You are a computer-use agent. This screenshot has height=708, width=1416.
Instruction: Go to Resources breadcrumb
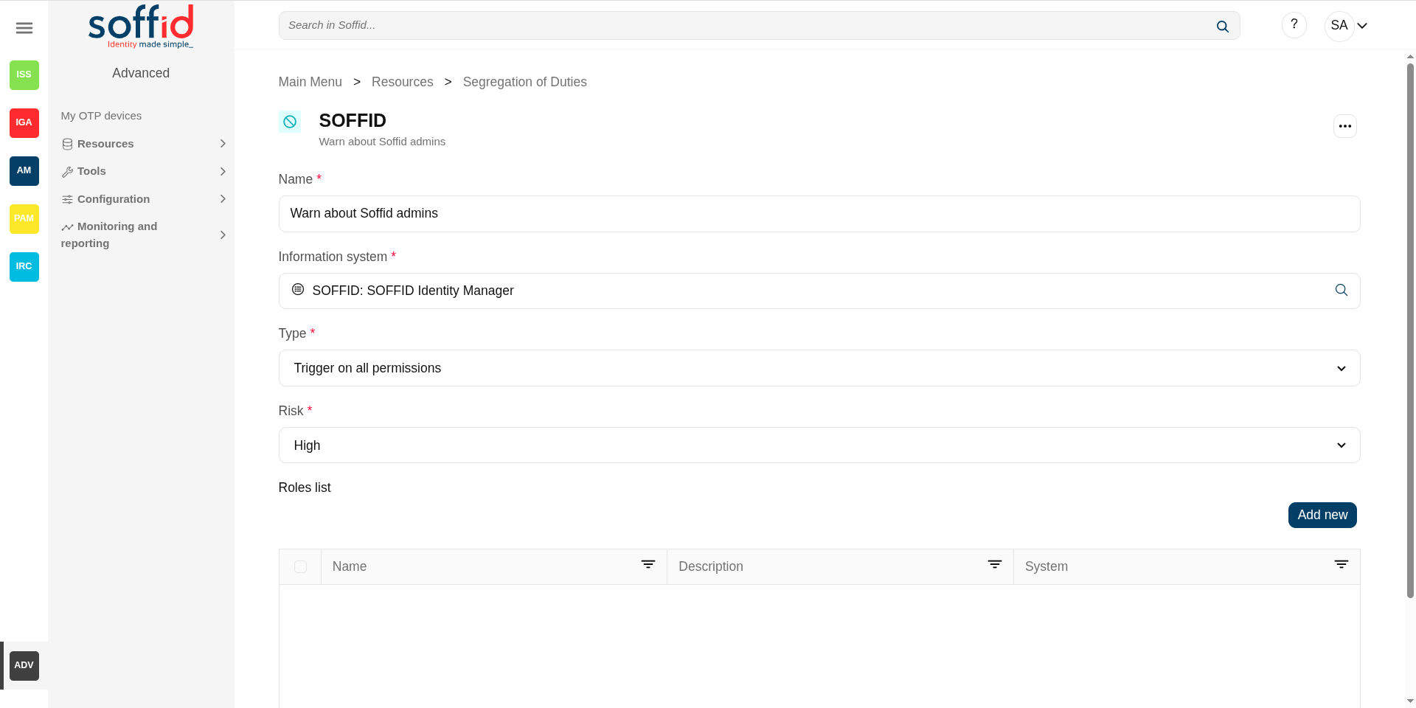[402, 82]
